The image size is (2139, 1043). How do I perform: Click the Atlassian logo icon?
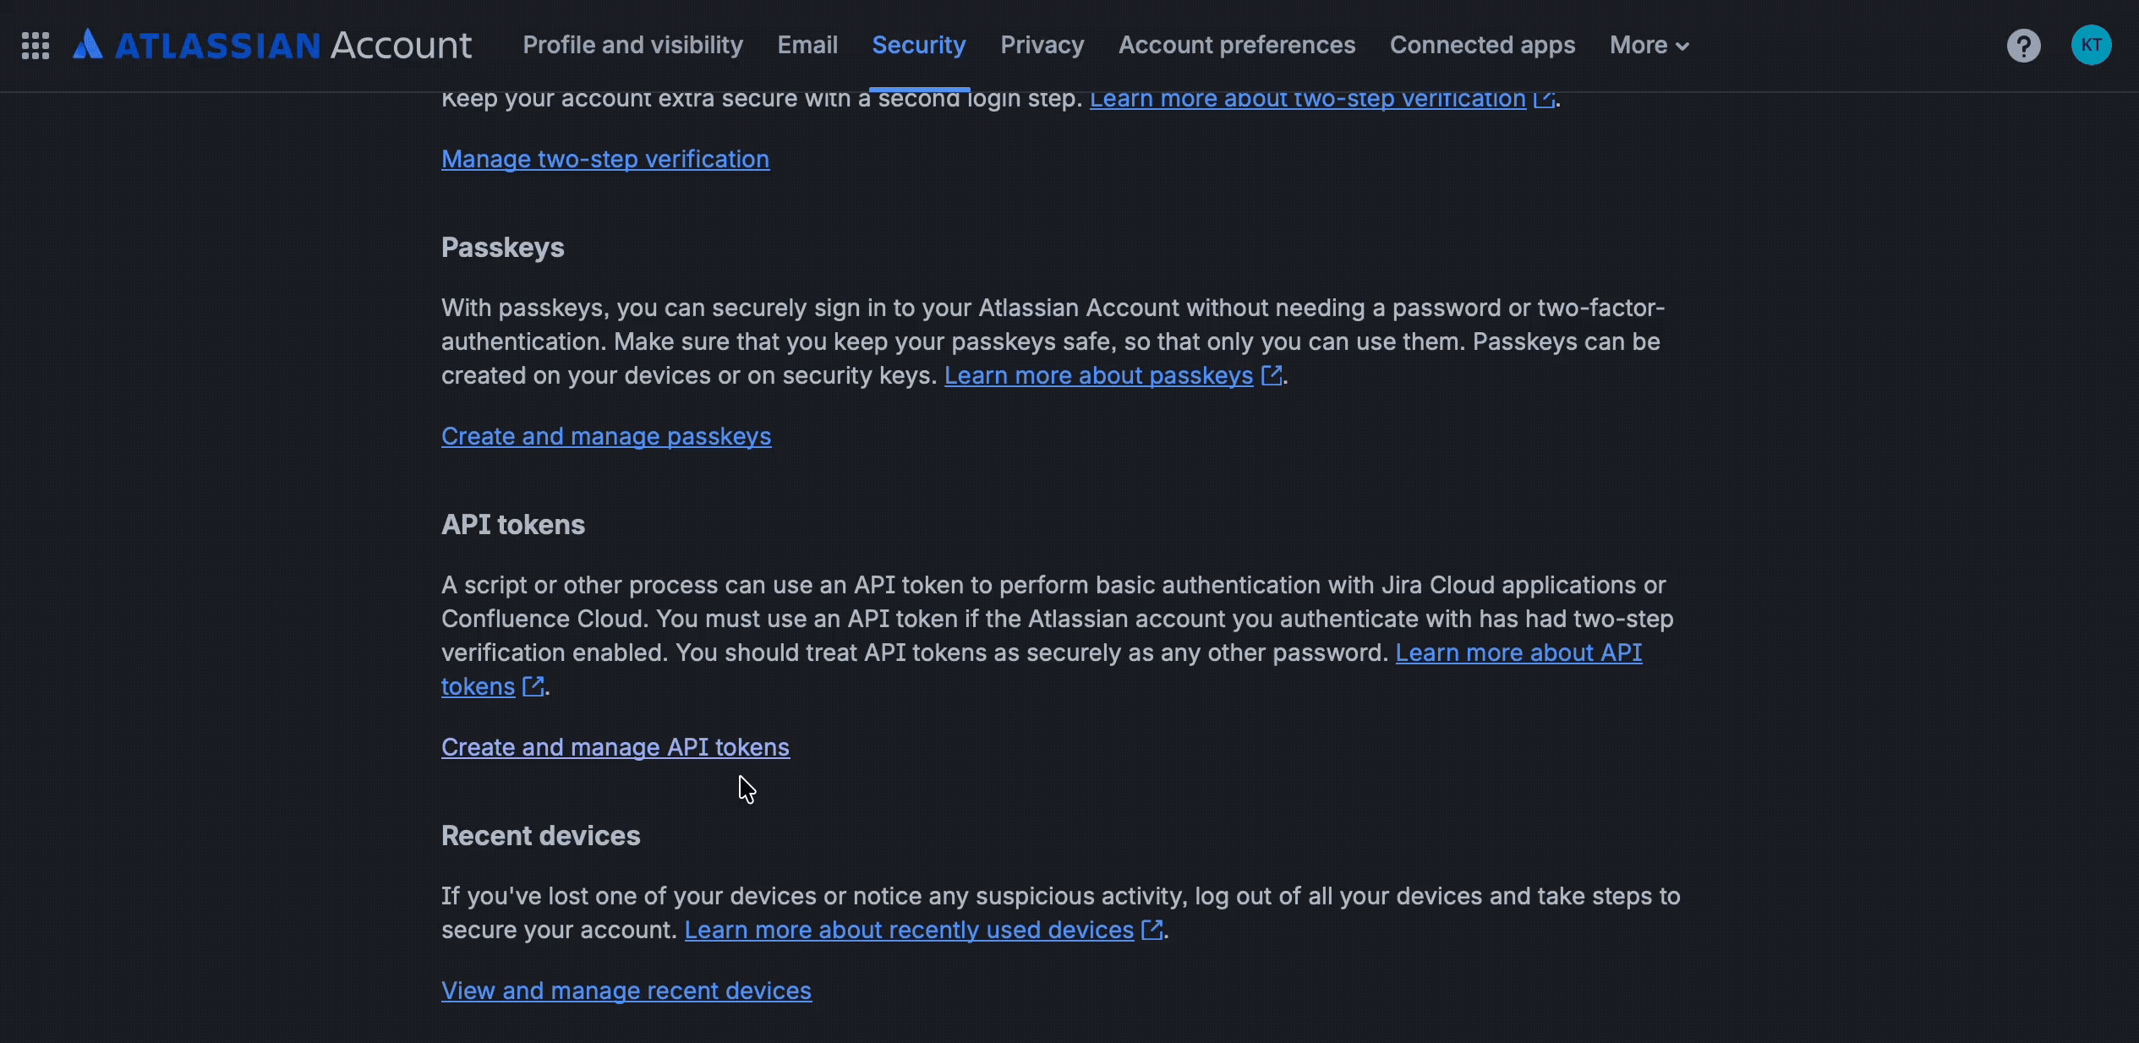[88, 44]
